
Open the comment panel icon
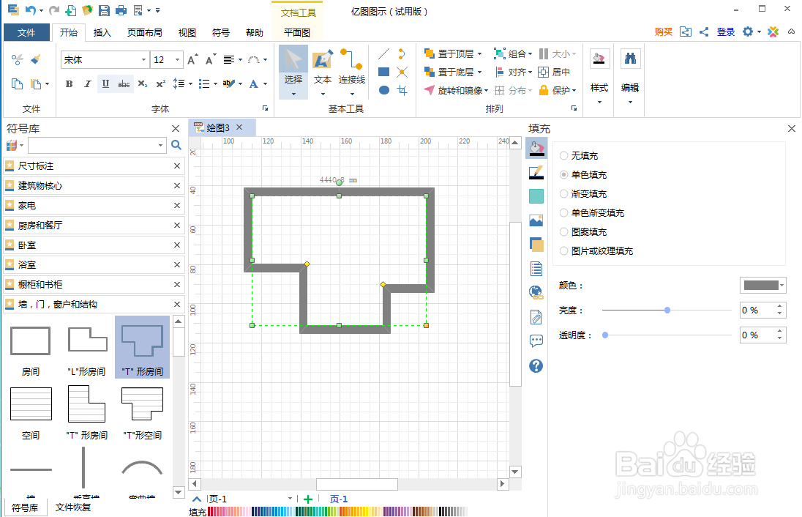click(x=536, y=341)
